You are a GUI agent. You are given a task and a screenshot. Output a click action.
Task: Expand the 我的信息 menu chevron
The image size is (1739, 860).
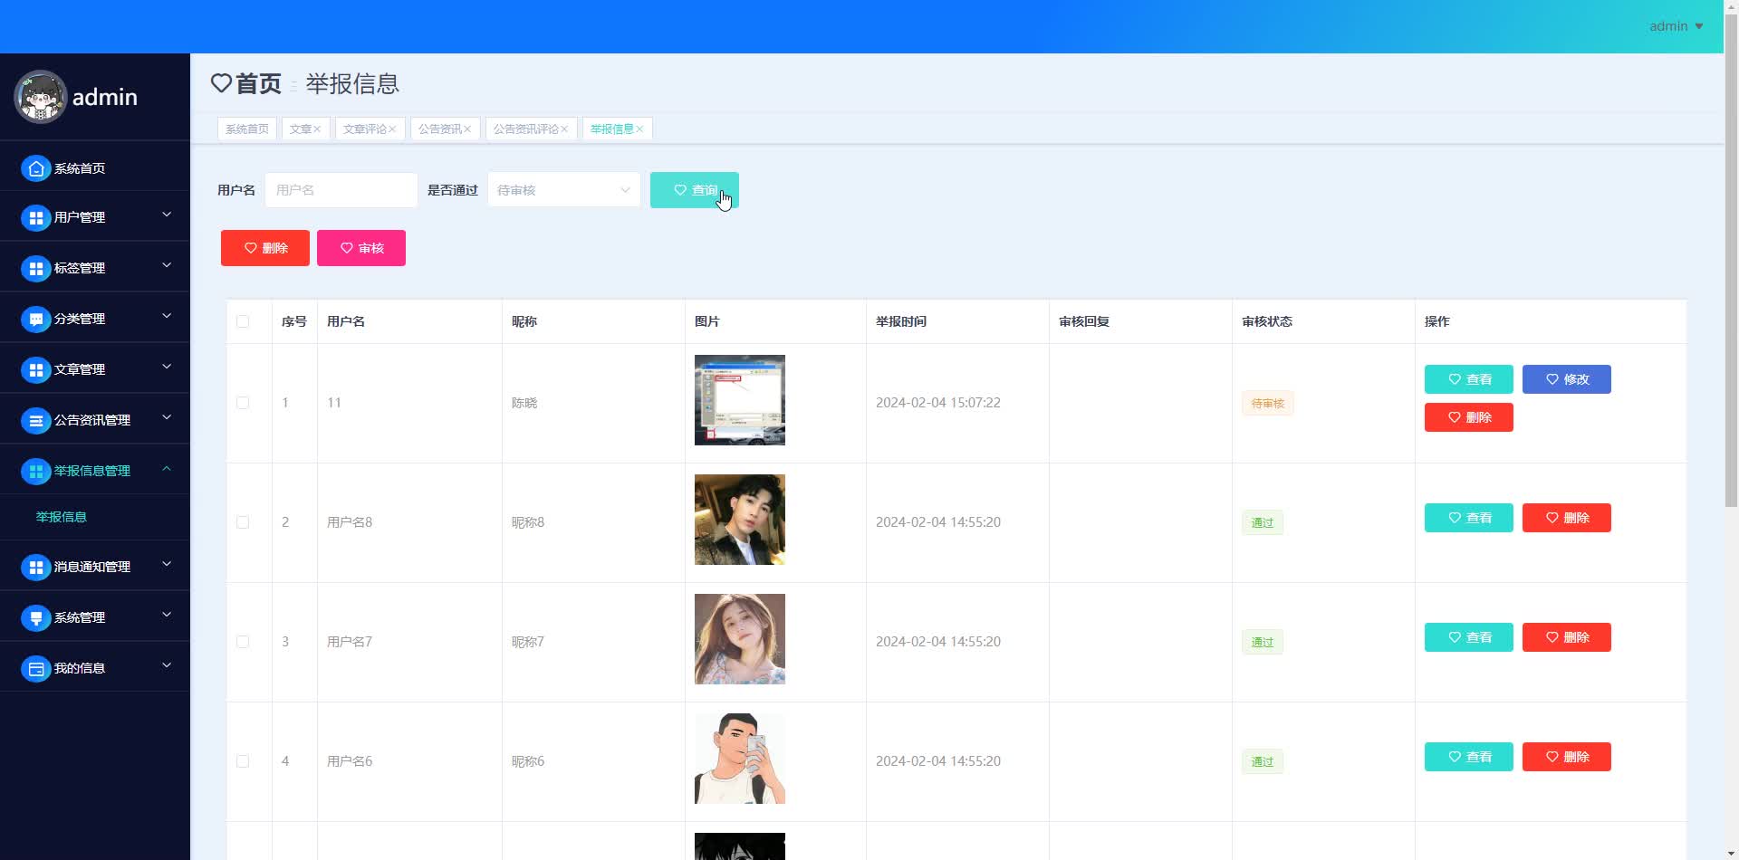(167, 665)
